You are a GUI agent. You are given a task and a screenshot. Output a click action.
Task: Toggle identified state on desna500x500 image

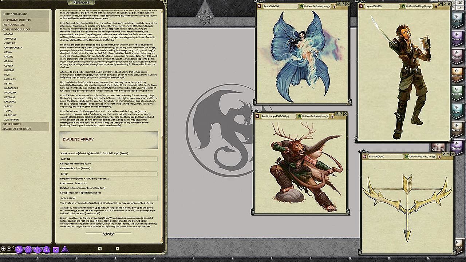pyautogui.click(x=302, y=6)
